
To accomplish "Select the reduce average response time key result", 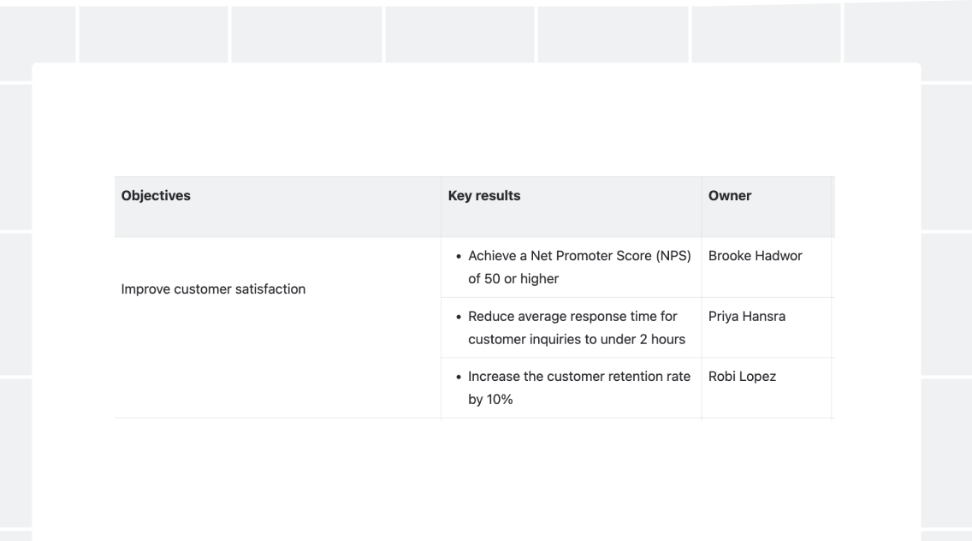I will (577, 328).
